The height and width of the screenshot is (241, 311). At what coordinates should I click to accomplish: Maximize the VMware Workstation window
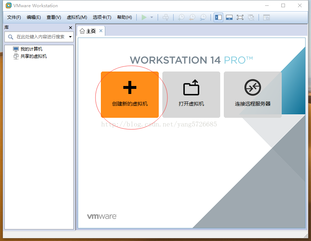pyautogui.click(x=283, y=5)
